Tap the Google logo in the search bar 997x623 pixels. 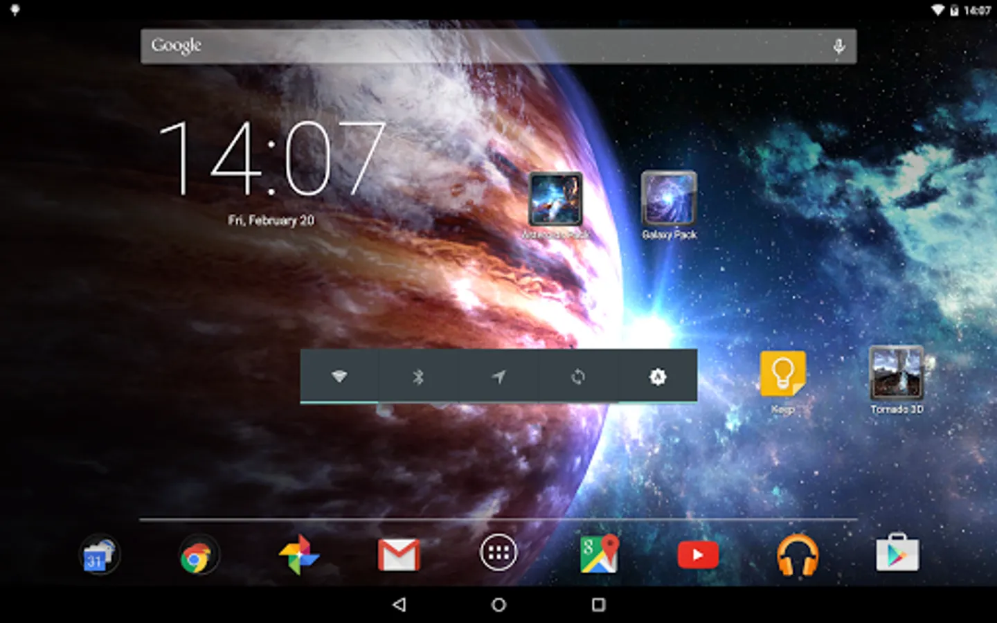tap(177, 46)
